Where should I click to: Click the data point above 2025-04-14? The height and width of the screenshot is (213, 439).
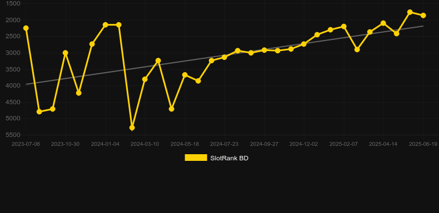[383, 23]
